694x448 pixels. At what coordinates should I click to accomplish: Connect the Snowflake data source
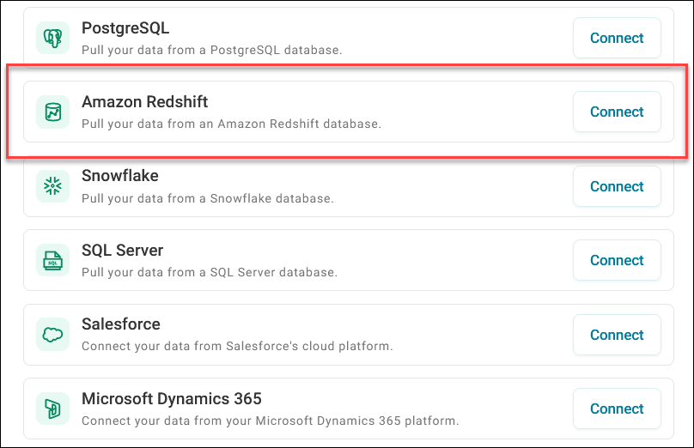[616, 186]
